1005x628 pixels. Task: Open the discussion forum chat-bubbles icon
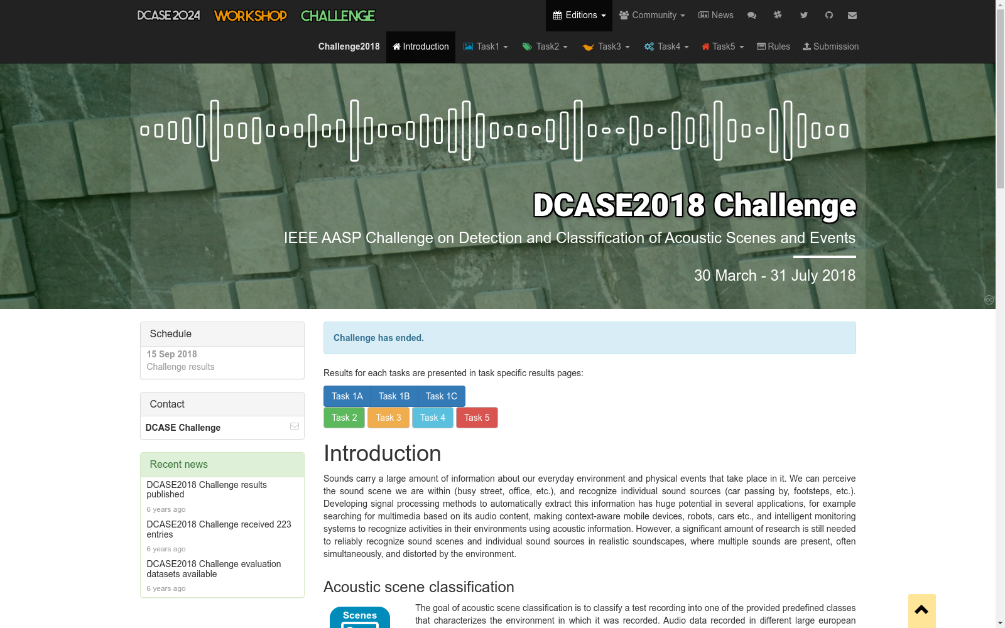pyautogui.click(x=752, y=15)
